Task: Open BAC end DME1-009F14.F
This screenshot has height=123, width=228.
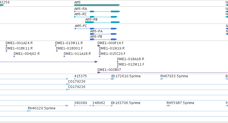Action: 110,43
